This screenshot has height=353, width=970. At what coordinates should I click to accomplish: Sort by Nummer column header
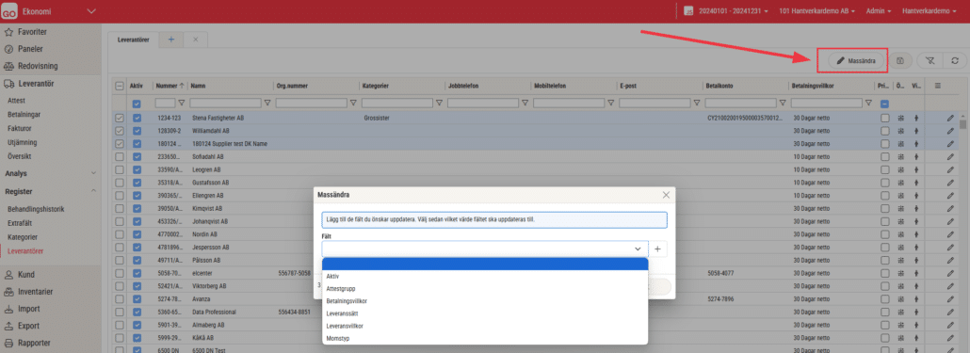(x=167, y=86)
